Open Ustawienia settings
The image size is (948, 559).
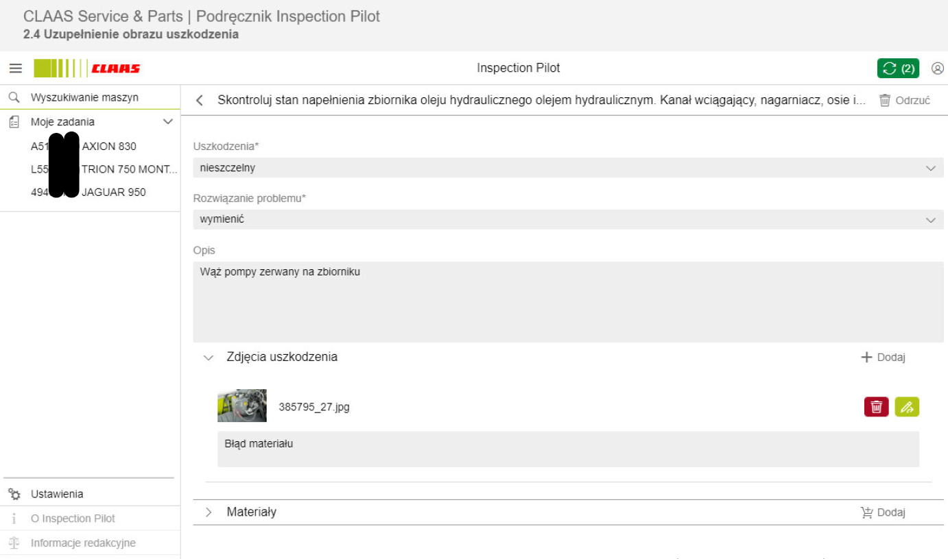[x=57, y=494]
